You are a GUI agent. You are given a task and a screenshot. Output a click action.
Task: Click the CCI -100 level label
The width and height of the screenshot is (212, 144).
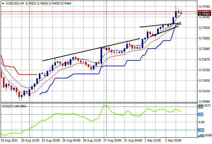[x=200, y=130]
